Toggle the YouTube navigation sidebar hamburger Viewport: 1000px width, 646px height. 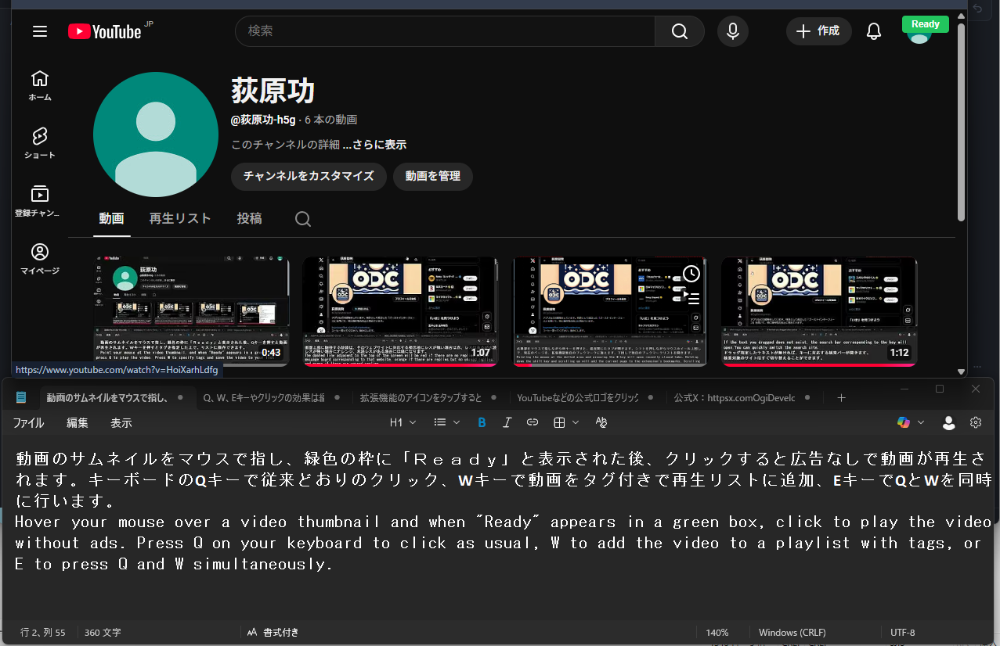pos(39,31)
